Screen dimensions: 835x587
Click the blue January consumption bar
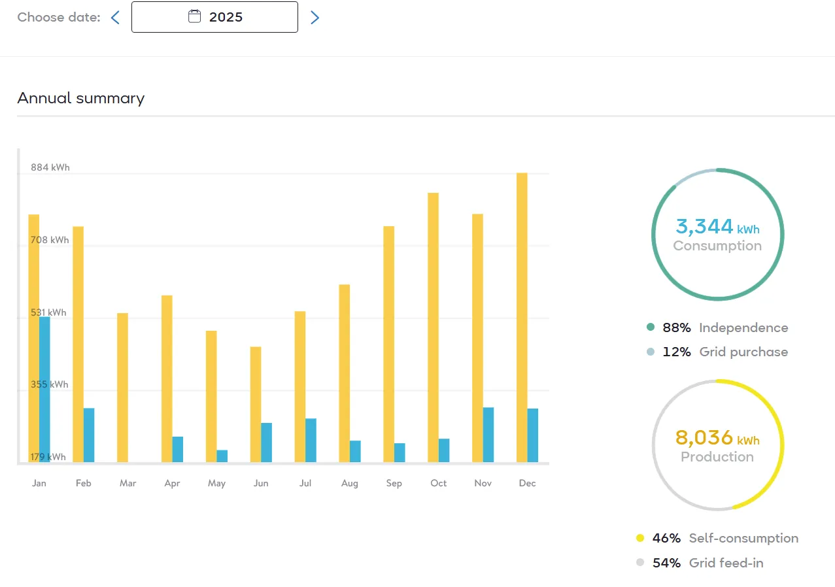[x=44, y=390]
